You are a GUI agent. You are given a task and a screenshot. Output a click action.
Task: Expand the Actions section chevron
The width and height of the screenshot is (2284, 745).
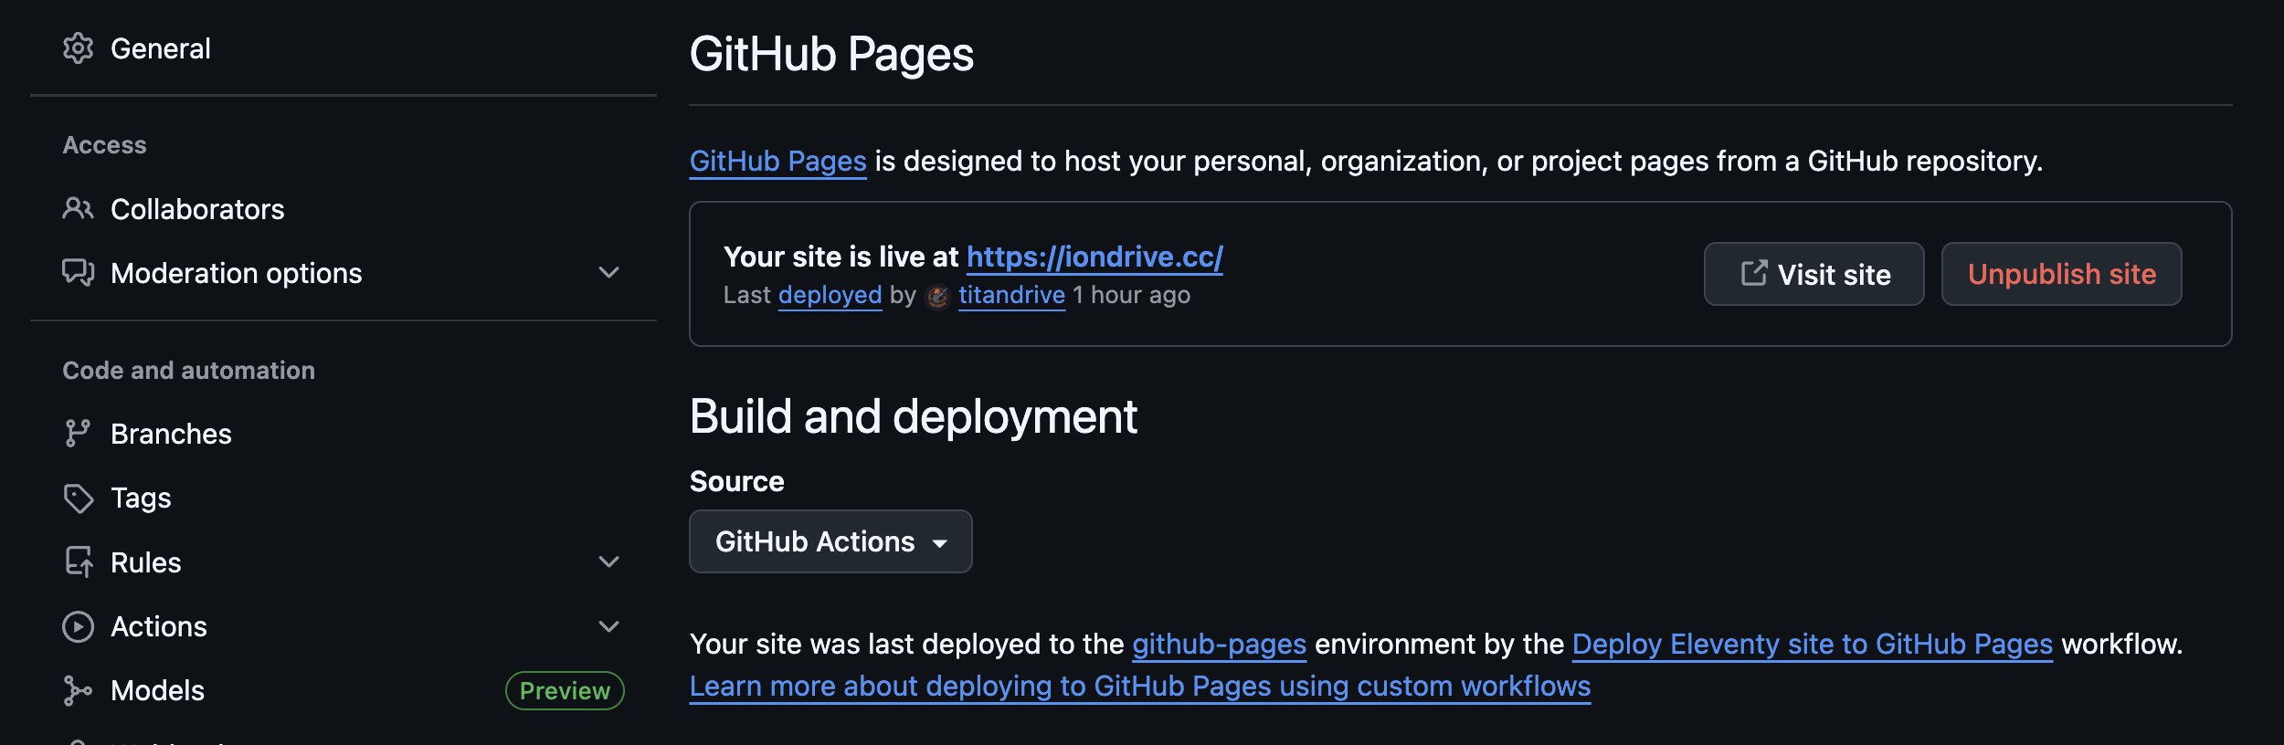[x=608, y=627]
